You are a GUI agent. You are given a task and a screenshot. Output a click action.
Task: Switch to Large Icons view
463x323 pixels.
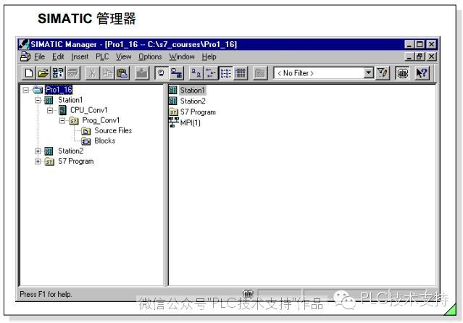point(196,72)
